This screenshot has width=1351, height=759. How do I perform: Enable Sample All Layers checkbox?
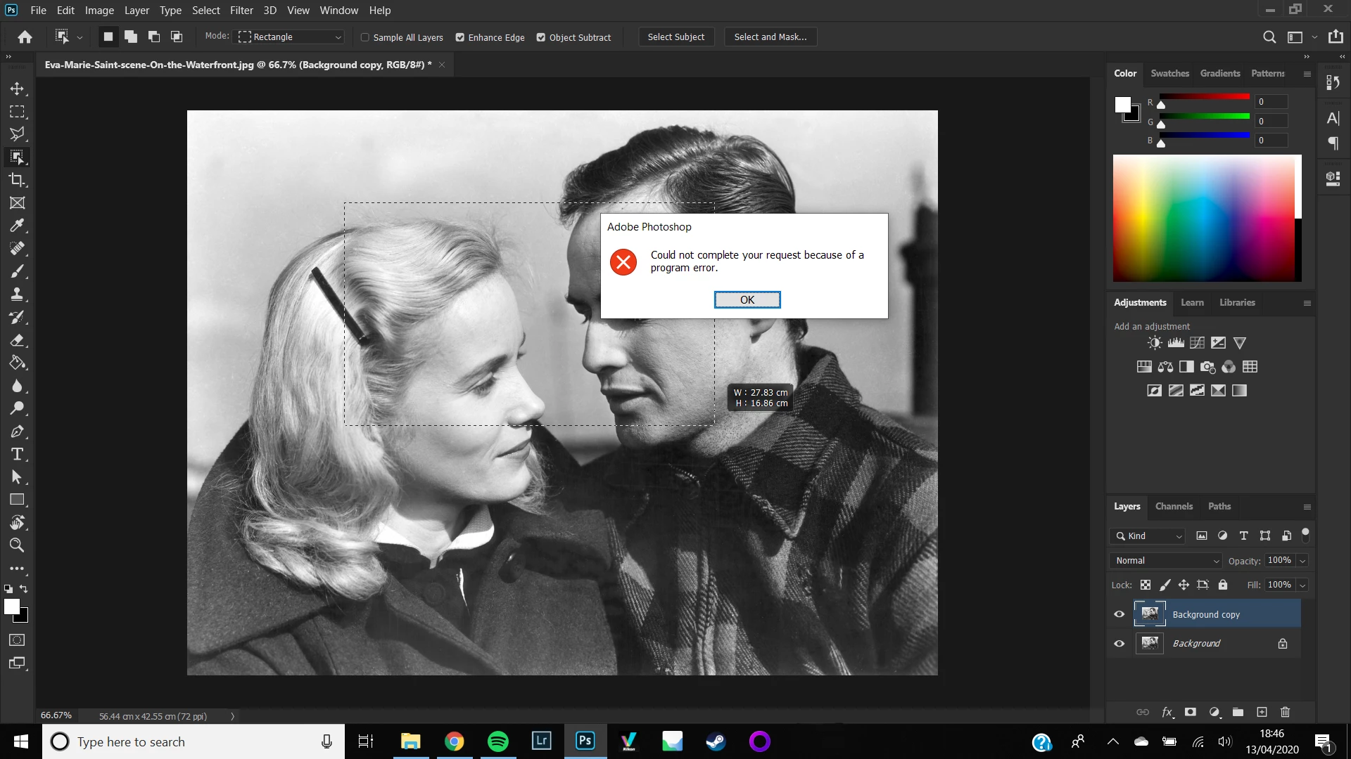[x=365, y=37]
